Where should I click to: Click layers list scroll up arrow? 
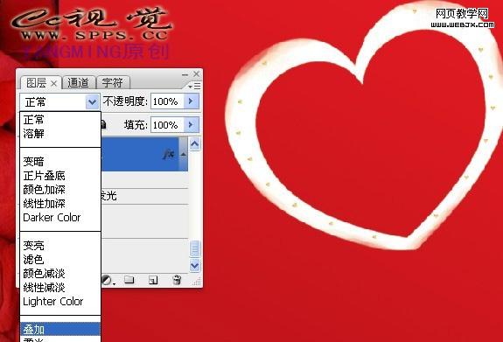(x=194, y=144)
